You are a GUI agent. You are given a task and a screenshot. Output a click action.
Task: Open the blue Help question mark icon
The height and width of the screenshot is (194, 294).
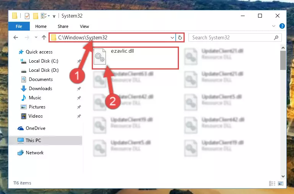282,26
